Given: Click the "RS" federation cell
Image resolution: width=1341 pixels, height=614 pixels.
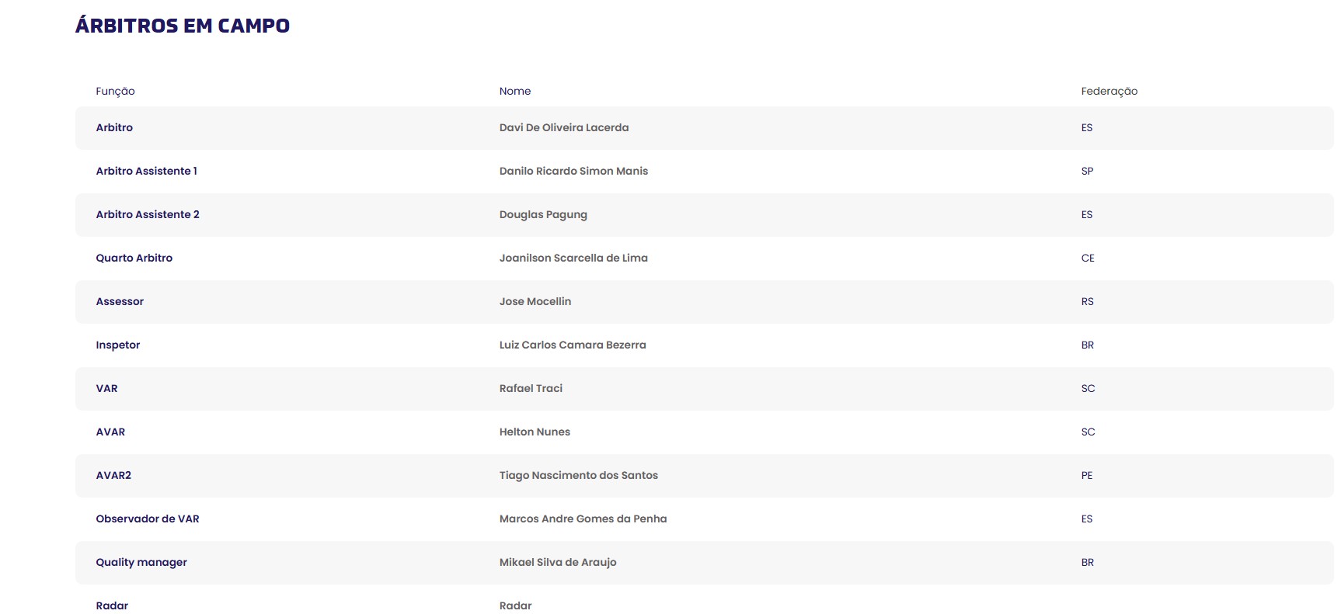Looking at the screenshot, I should coord(1087,301).
